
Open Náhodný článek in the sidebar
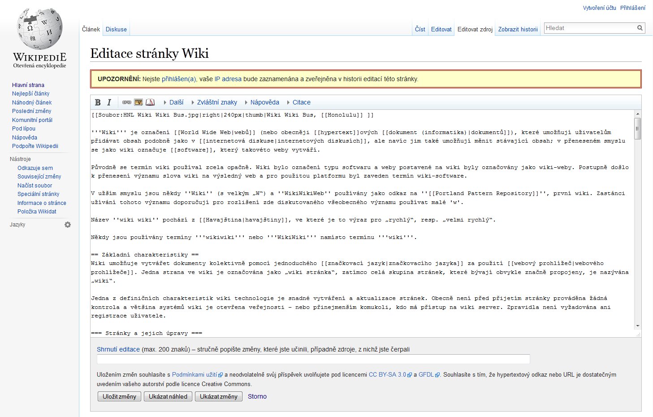click(x=32, y=102)
